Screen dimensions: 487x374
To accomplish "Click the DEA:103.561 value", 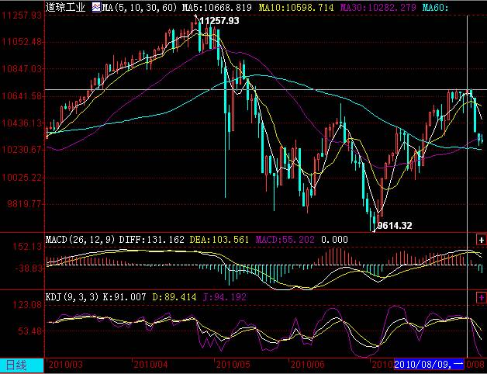I will click(x=219, y=240).
